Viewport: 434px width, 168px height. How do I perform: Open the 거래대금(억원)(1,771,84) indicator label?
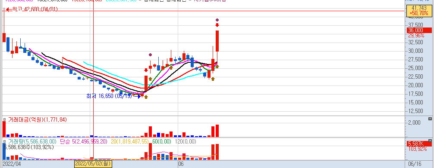pyautogui.click(x=38, y=119)
